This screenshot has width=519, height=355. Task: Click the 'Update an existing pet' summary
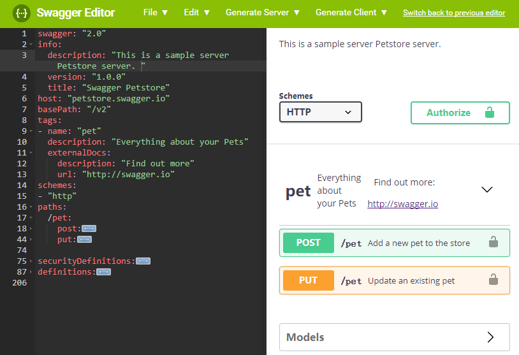coord(411,281)
